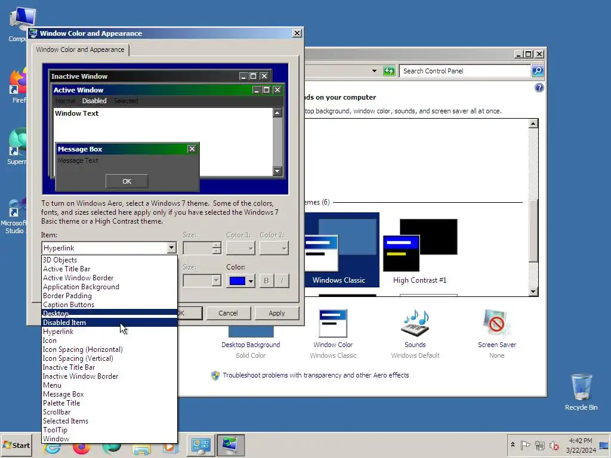
Task: Select 'Menu' in the item list
Action: point(110,385)
